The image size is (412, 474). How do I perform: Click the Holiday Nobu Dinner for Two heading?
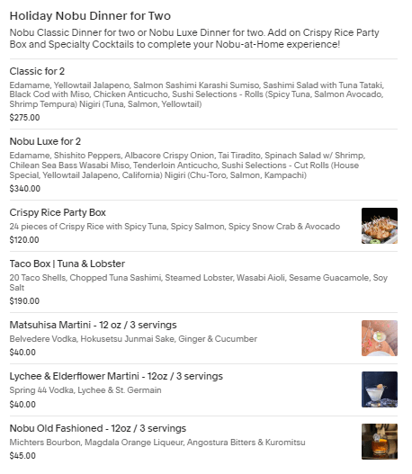click(x=90, y=15)
